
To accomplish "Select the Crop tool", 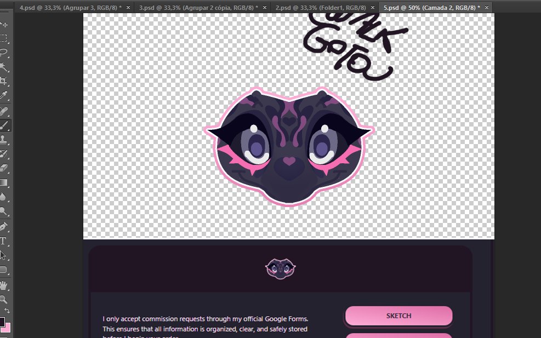I will point(4,81).
